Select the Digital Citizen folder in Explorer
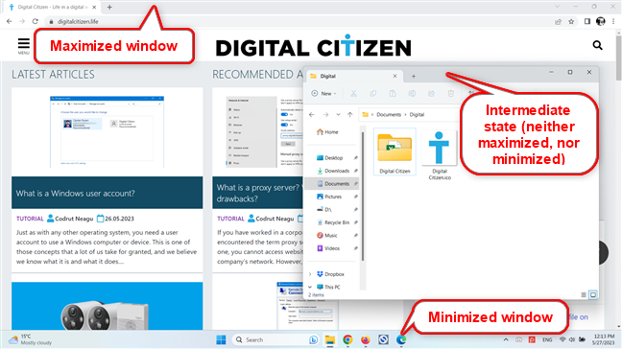Image resolution: width=622 pixels, height=349 pixels. pyautogui.click(x=395, y=151)
